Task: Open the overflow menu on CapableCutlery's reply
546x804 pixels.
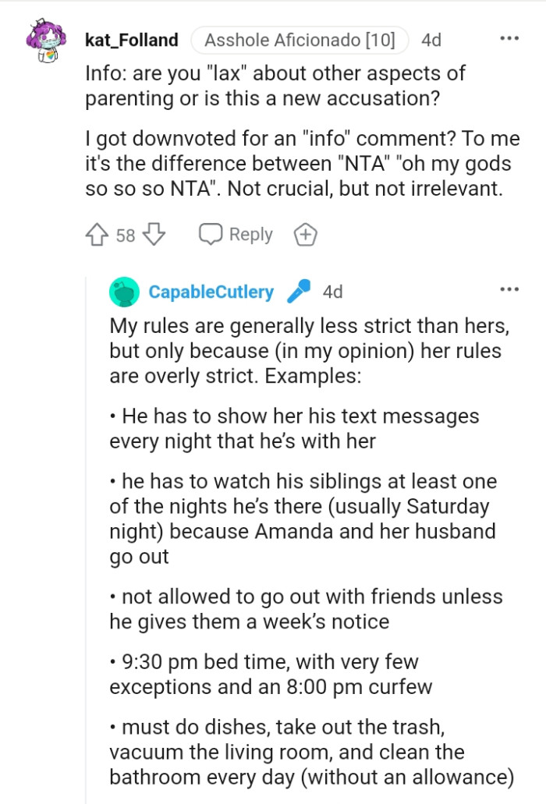Action: [509, 288]
